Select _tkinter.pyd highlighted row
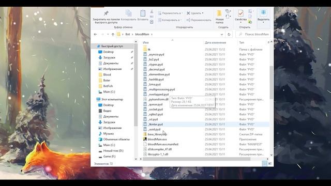 [x=206, y=124]
